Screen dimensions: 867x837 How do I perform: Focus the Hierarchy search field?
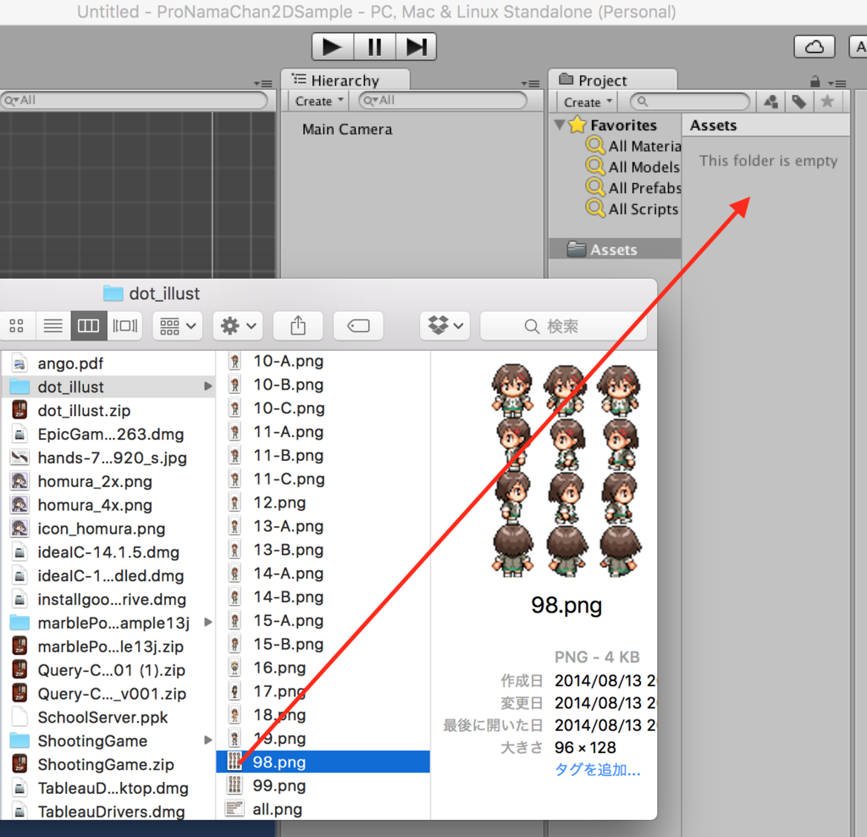click(x=442, y=100)
